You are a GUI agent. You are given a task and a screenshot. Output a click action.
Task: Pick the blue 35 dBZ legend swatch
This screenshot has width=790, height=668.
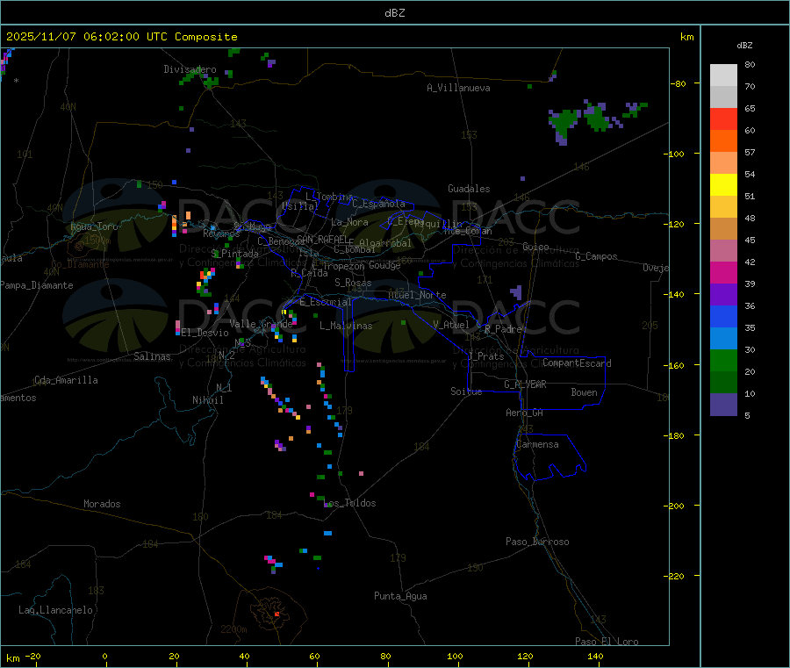[723, 316]
